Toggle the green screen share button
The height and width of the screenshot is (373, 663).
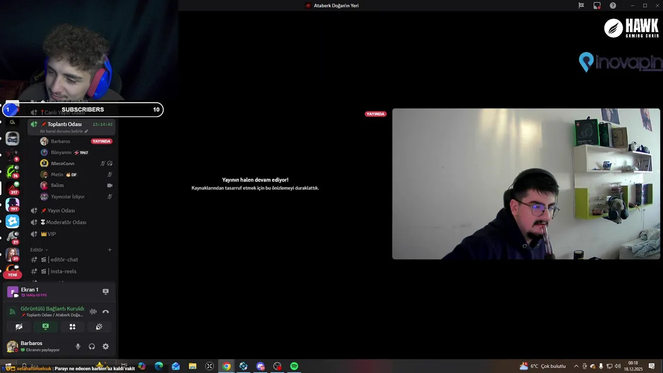pyautogui.click(x=46, y=327)
